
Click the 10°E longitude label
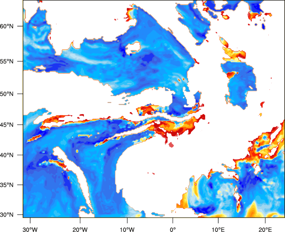tap(218, 230)
